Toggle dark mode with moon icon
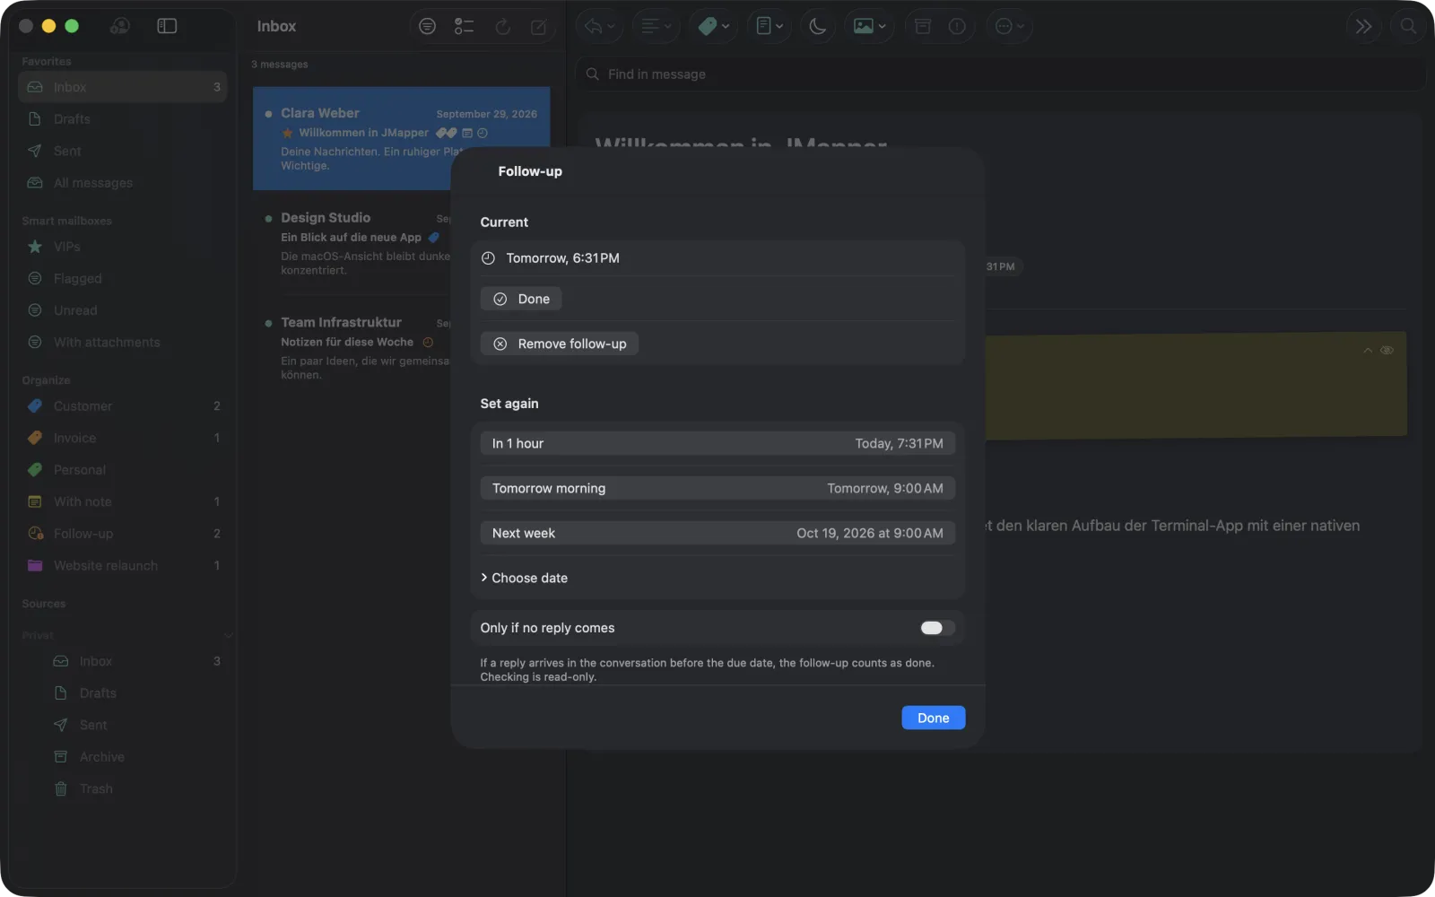The image size is (1435, 897). (x=817, y=27)
